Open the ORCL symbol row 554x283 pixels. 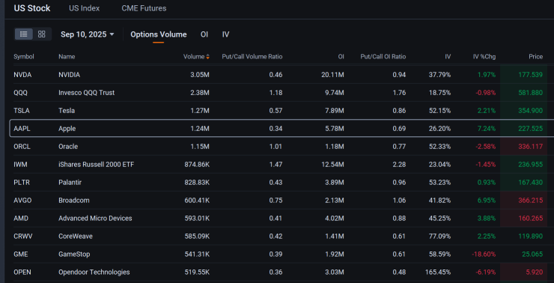[x=22, y=147]
